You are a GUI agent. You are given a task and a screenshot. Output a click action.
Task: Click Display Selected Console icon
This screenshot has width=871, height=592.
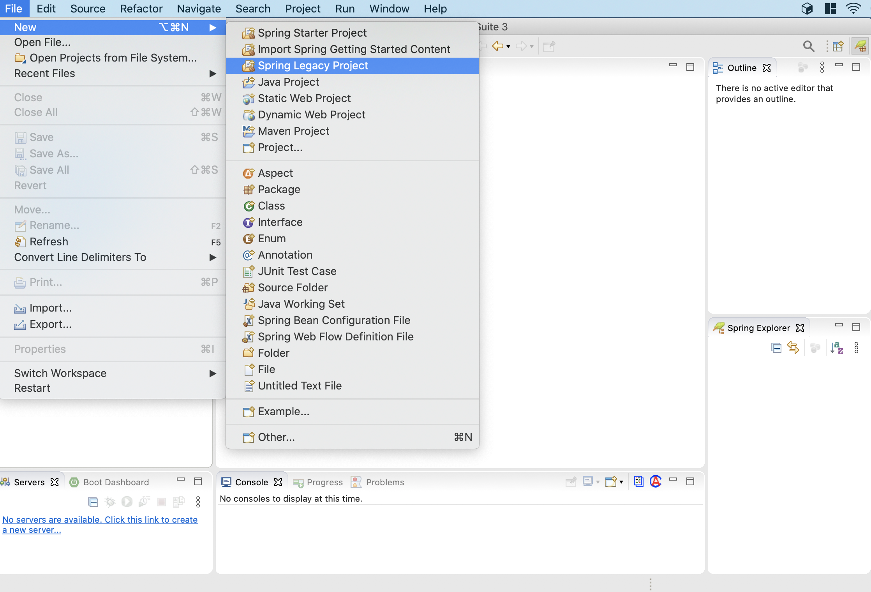click(x=588, y=481)
